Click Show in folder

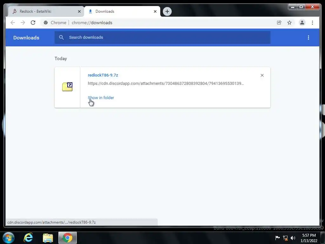tap(101, 98)
